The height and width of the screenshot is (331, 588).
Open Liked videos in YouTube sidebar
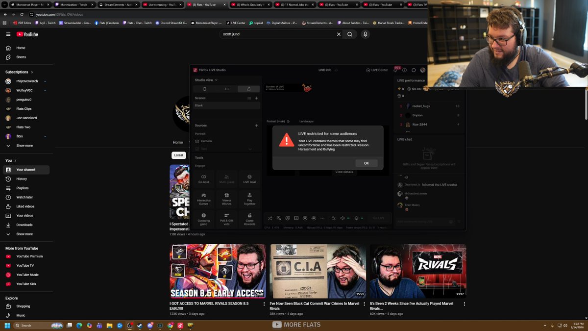point(26,206)
